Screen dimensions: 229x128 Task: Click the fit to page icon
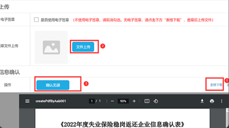pos(147,101)
